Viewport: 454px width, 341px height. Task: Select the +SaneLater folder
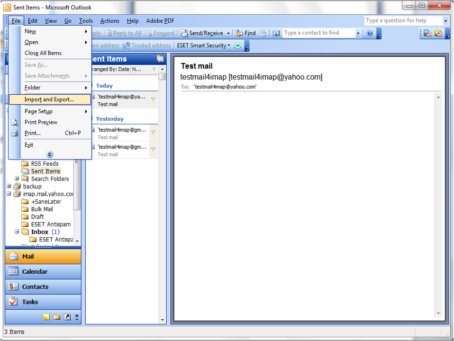pyautogui.click(x=46, y=202)
